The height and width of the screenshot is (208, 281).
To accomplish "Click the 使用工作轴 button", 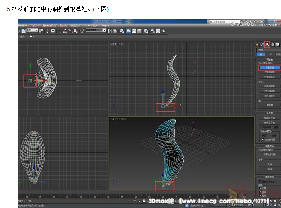I will 270,123.
